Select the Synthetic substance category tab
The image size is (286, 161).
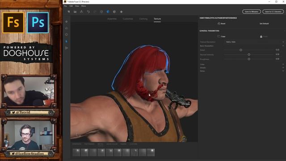coord(76,144)
